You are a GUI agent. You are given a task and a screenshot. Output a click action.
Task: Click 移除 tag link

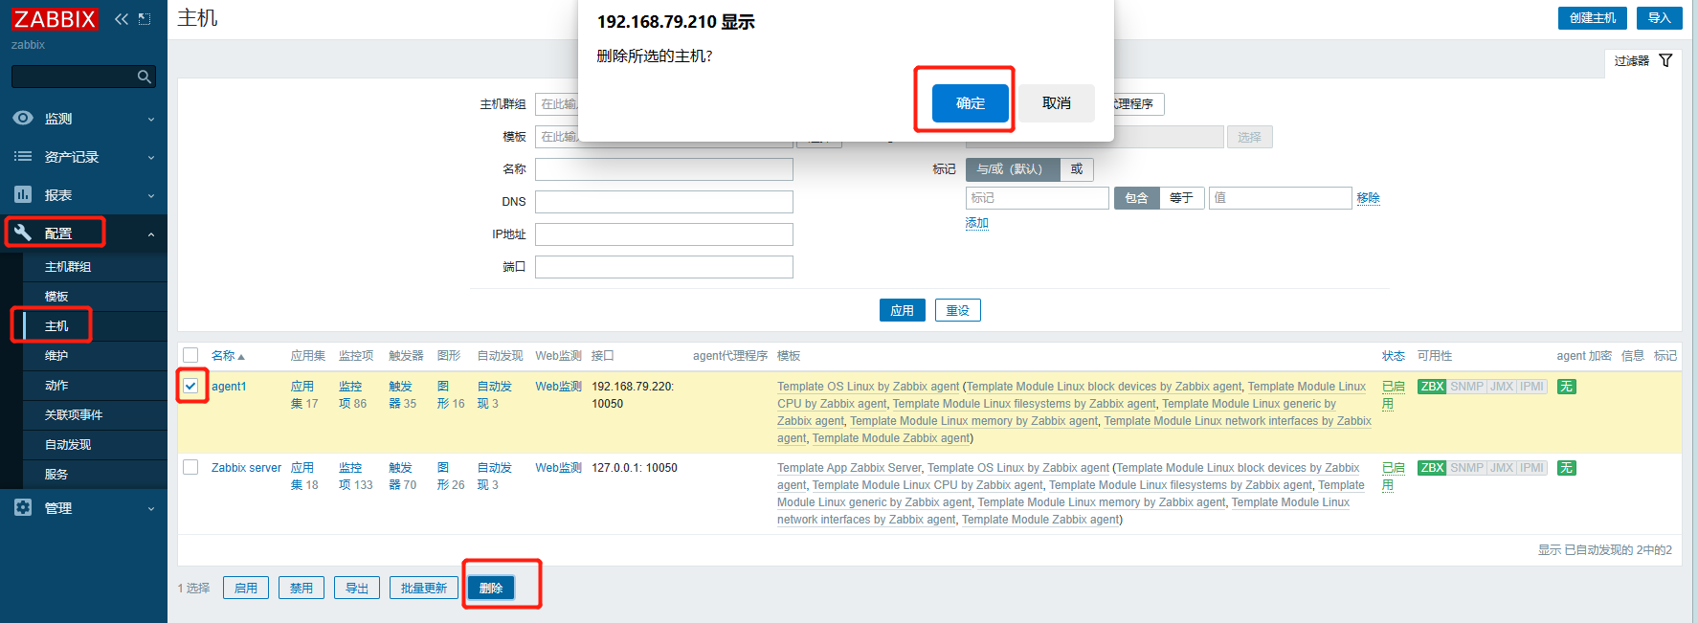pyautogui.click(x=1369, y=198)
